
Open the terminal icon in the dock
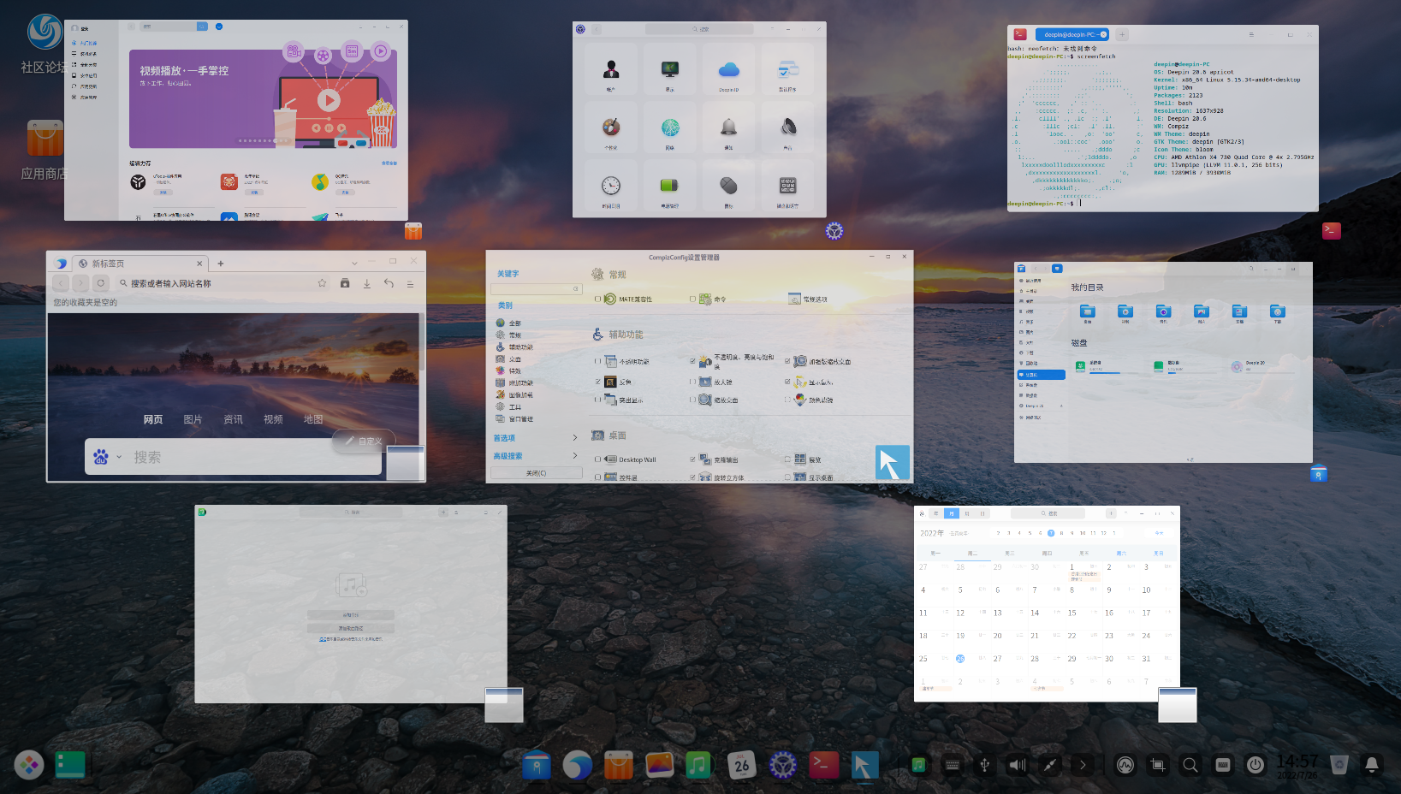823,765
